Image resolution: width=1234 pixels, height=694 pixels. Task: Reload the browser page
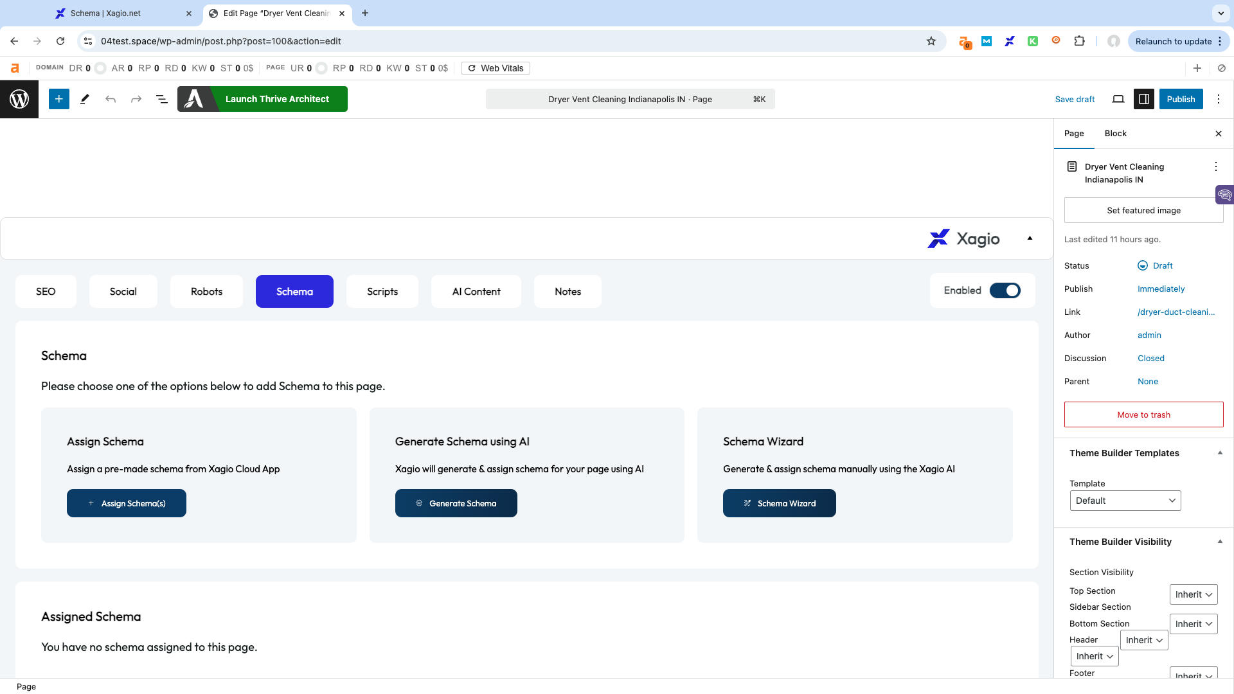pos(60,41)
